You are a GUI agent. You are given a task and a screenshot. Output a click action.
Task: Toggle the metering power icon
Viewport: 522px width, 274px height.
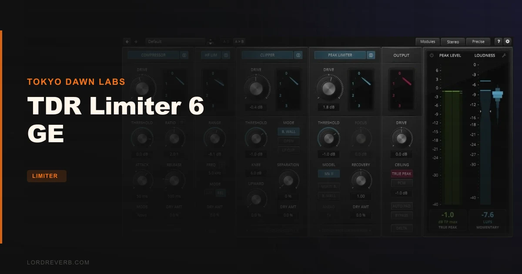(432, 55)
